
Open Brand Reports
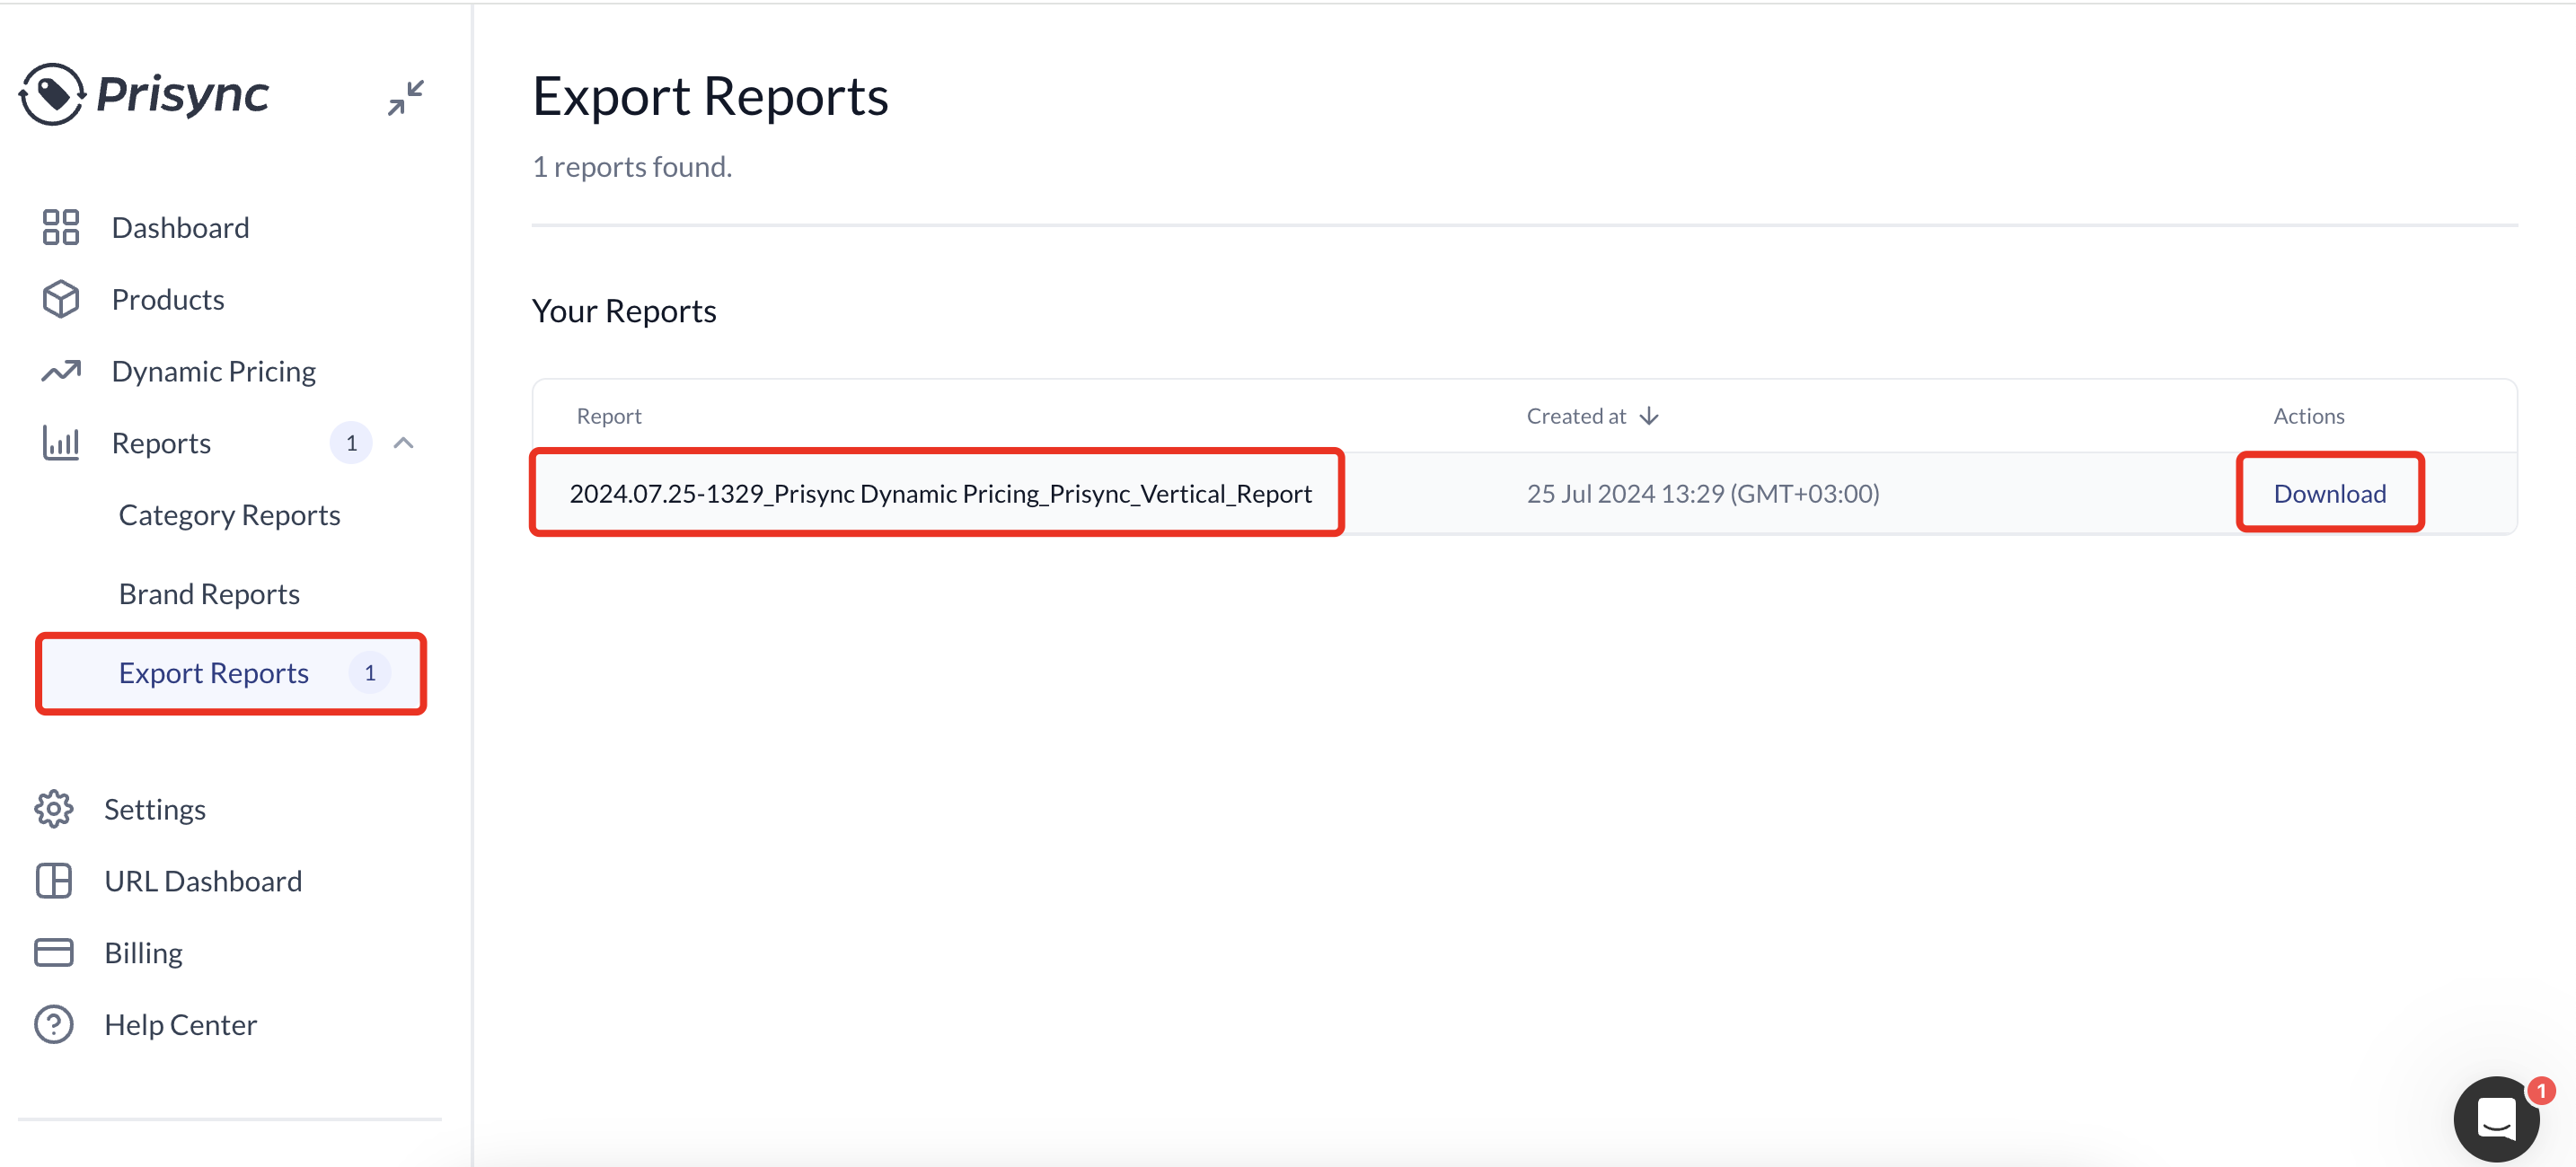pyautogui.click(x=209, y=593)
